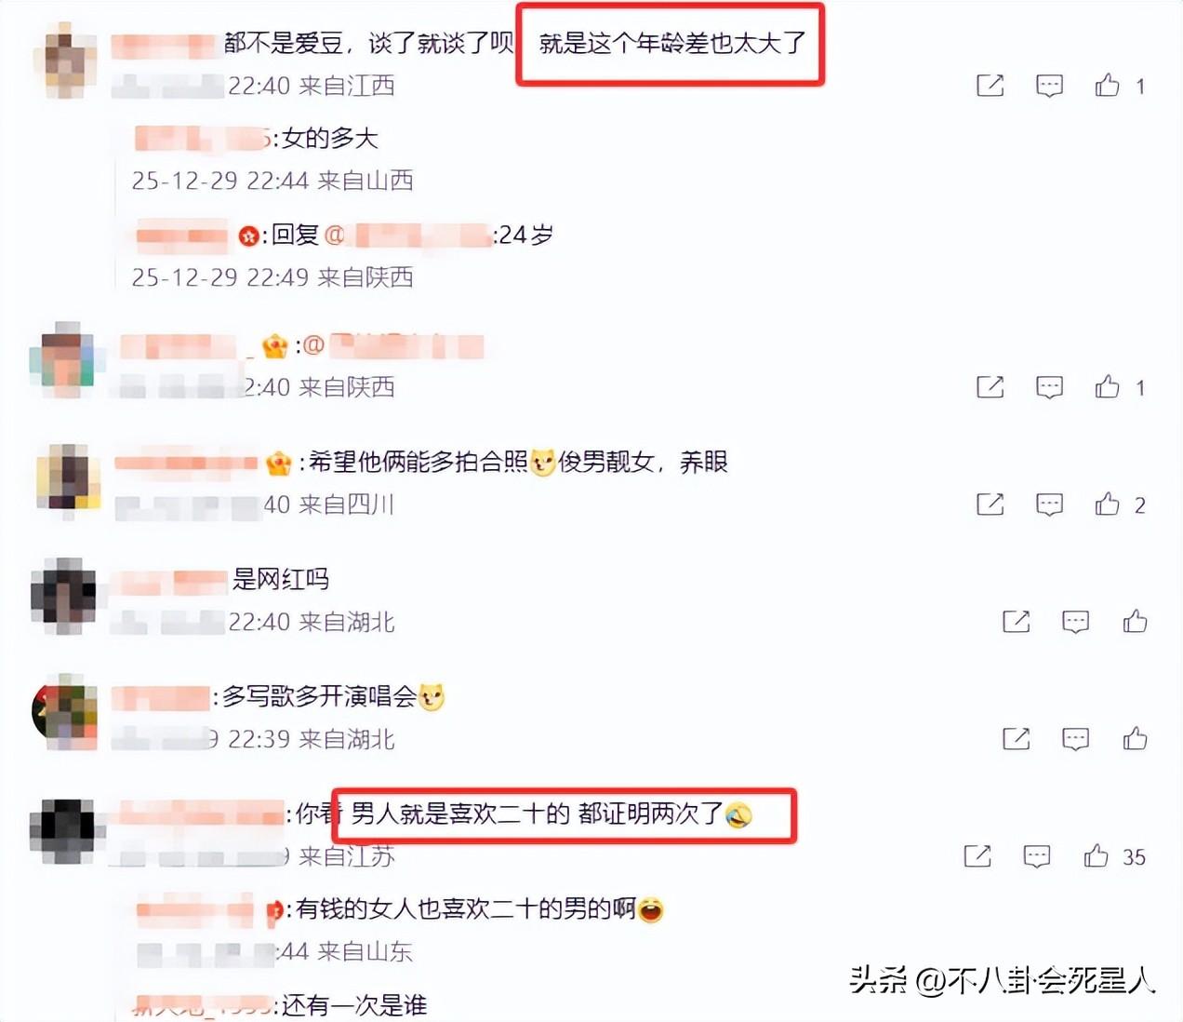This screenshot has width=1183, height=1022.
Task: Like the 俊男靓女 comment from 四川
Action: point(1107,504)
